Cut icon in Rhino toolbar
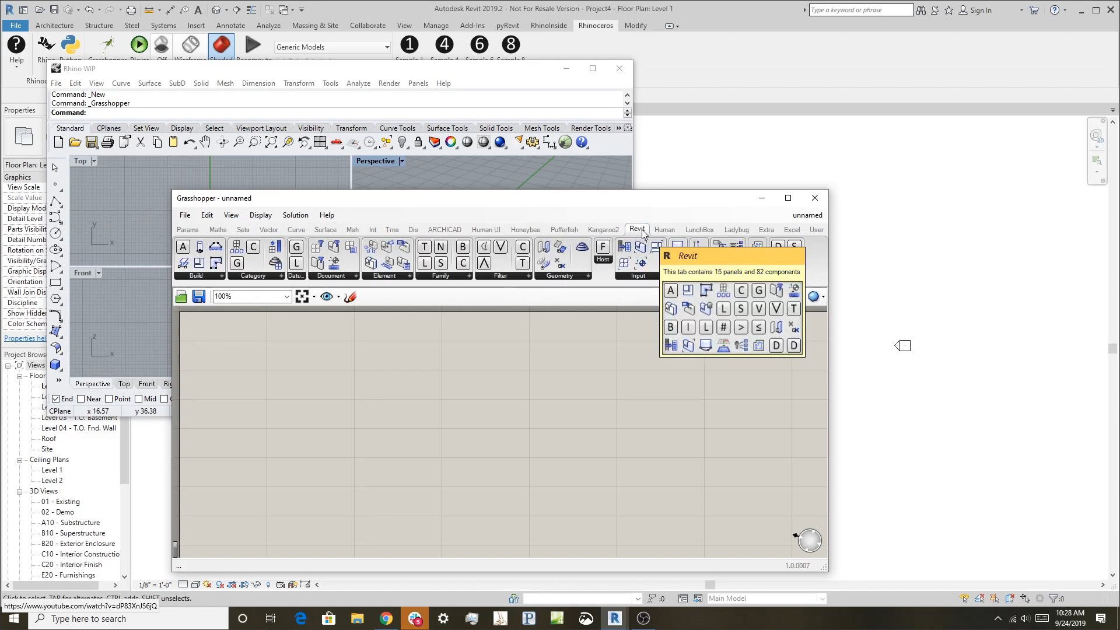The width and height of the screenshot is (1120, 630). coord(141,142)
